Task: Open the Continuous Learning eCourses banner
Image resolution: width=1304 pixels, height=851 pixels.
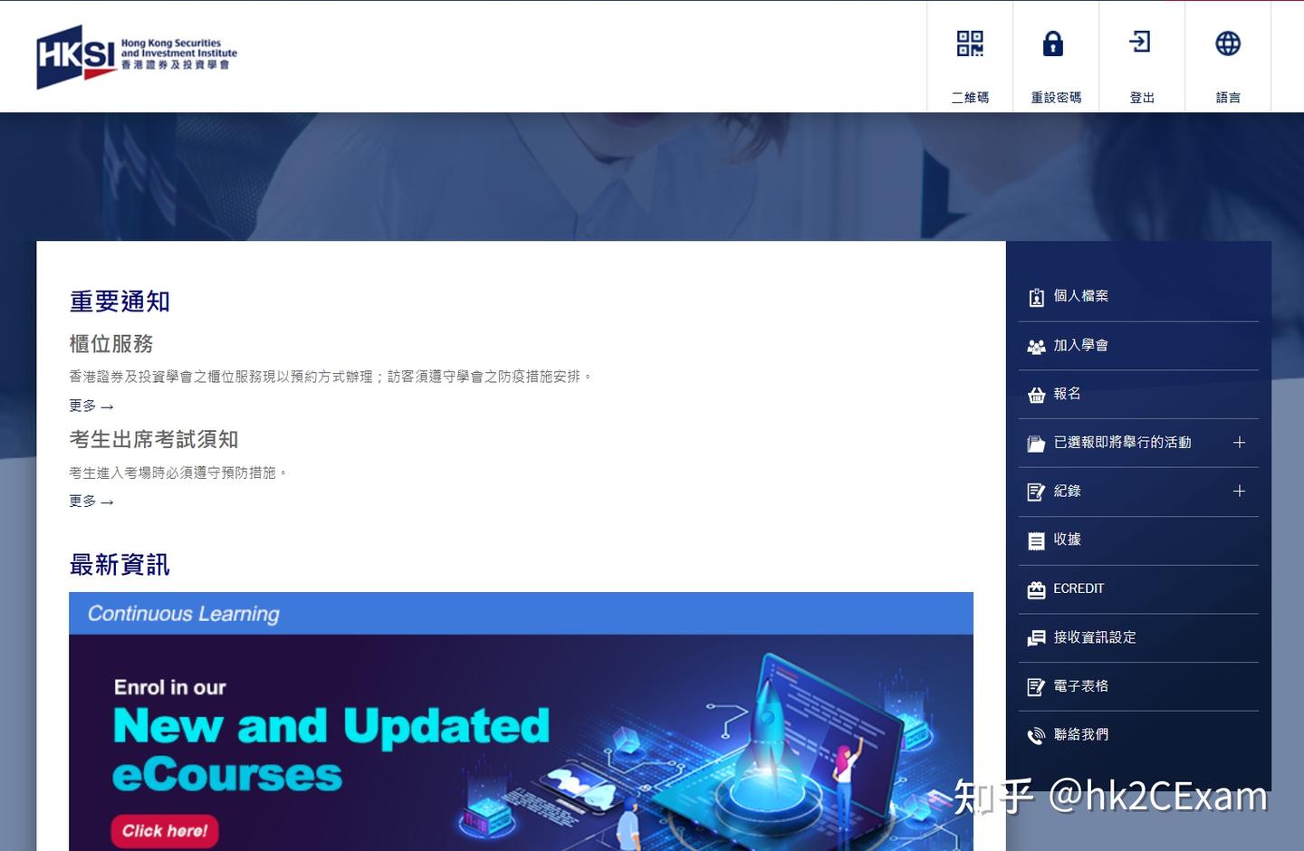Action: [x=522, y=724]
